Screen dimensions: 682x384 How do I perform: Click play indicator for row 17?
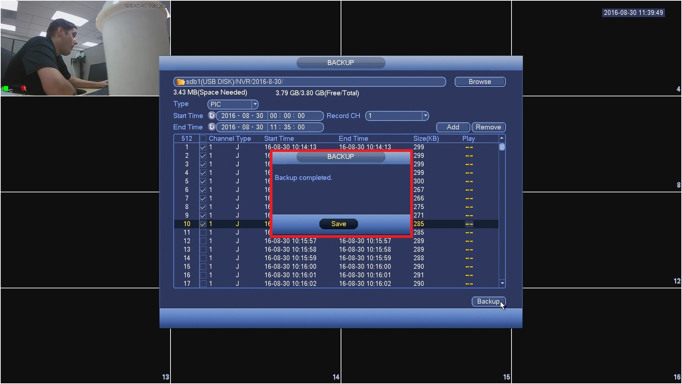(x=469, y=284)
